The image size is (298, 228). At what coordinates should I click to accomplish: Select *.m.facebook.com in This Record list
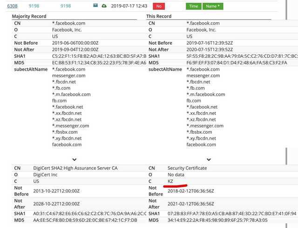point(206,94)
